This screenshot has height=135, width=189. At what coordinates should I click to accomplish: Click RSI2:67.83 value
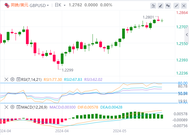pos(73,80)
